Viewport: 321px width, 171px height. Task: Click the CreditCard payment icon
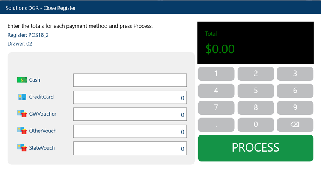point(22,97)
